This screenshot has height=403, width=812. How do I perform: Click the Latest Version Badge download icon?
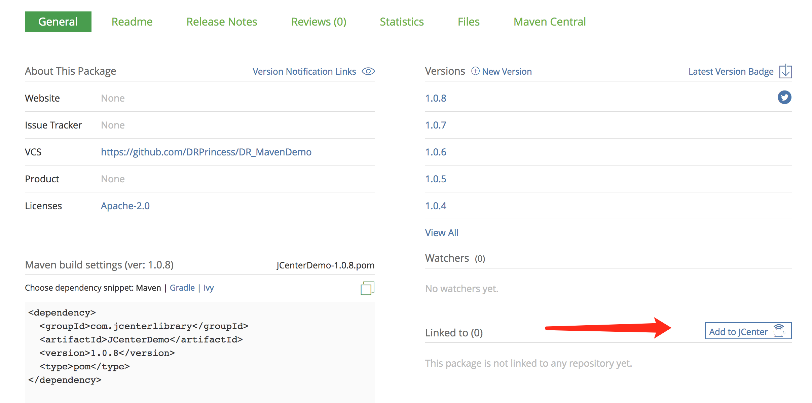pos(785,71)
